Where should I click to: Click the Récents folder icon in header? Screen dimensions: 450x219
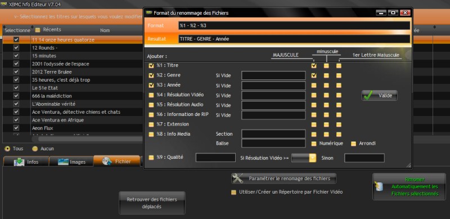pos(38,30)
